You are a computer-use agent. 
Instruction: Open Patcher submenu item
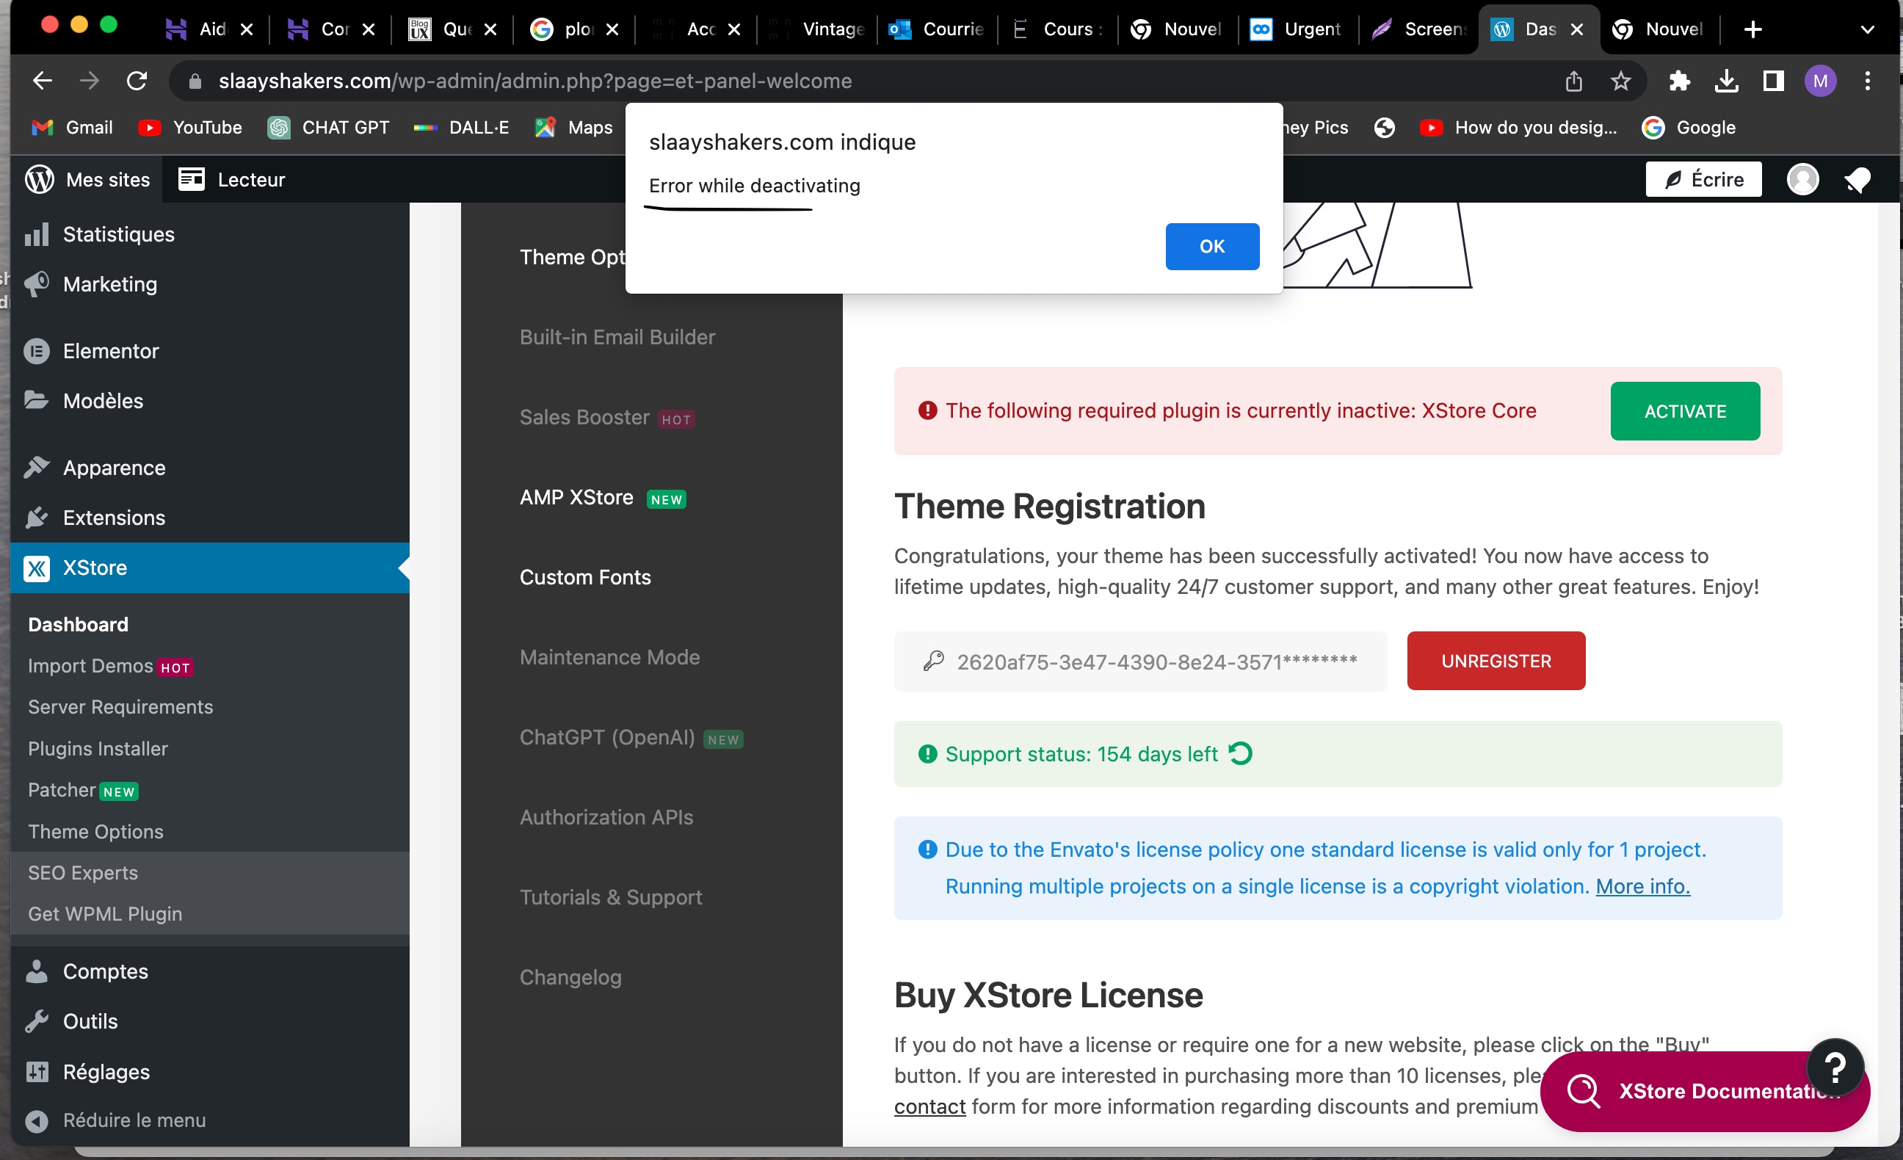click(x=83, y=790)
